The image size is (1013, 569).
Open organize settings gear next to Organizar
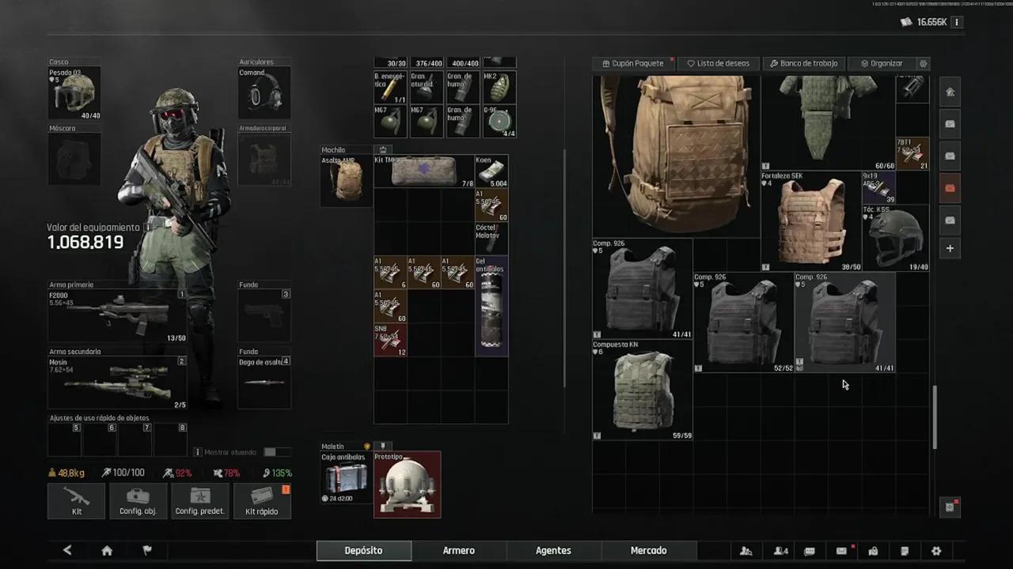coord(923,63)
